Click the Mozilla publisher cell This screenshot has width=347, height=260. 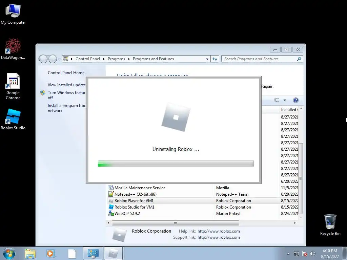click(222, 188)
